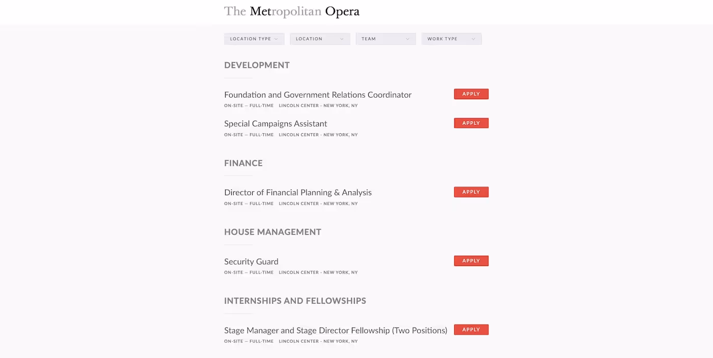Apply for Director of Financial Planning & Analysis
Screen dimensions: 713x358
point(471,192)
